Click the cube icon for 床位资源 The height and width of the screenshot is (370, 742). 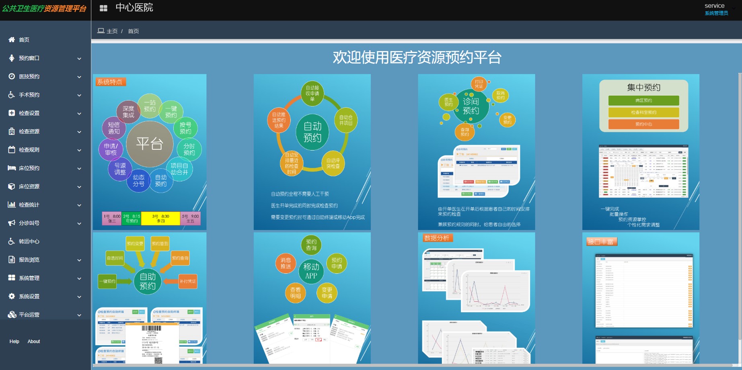(x=12, y=186)
